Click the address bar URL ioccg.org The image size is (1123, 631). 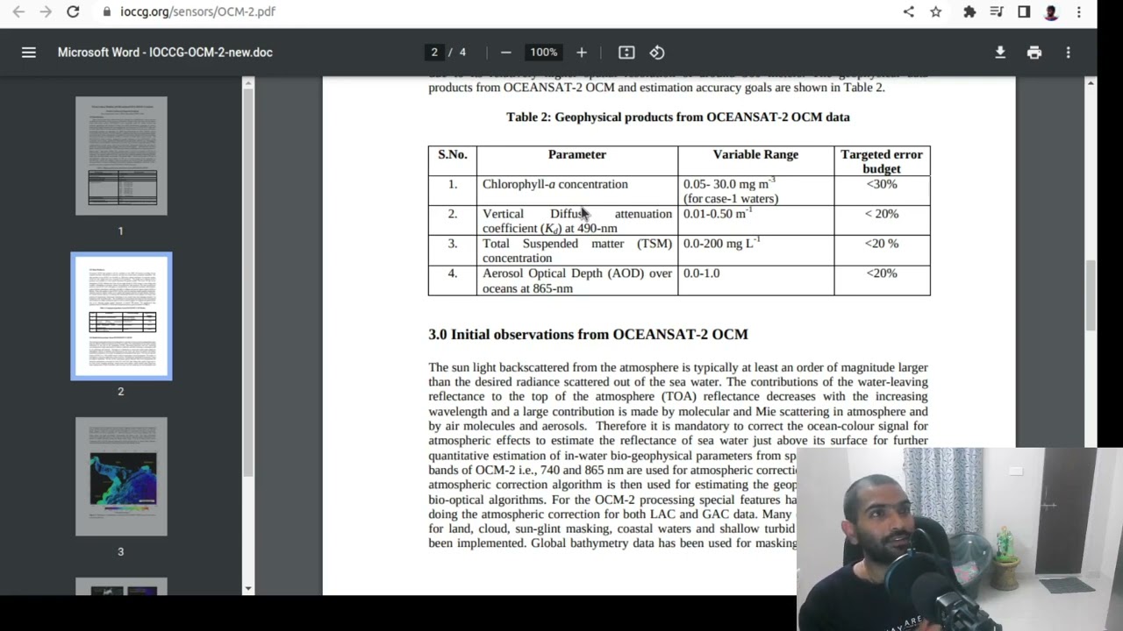tap(197, 12)
